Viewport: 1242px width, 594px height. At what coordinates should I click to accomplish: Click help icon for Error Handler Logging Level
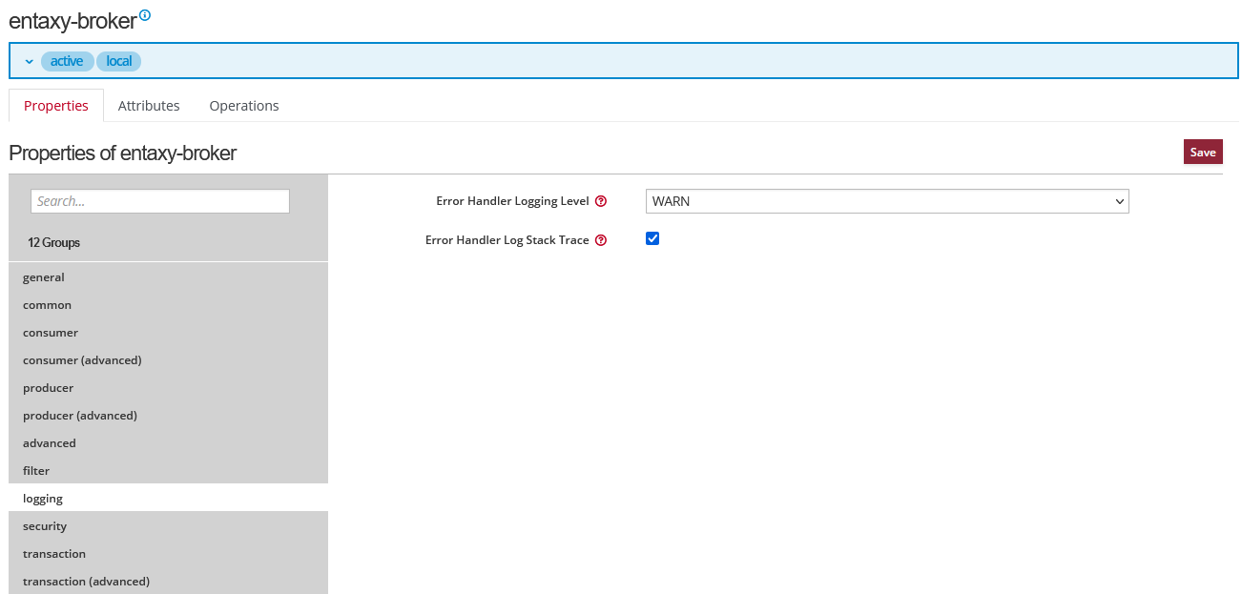[601, 201]
